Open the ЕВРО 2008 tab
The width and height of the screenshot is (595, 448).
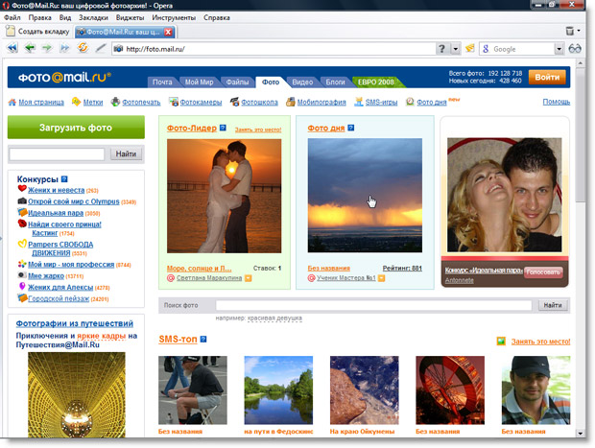(376, 82)
